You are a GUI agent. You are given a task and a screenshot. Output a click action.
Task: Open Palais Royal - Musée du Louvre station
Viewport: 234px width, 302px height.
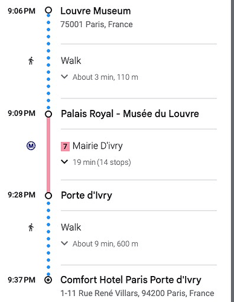(x=130, y=114)
